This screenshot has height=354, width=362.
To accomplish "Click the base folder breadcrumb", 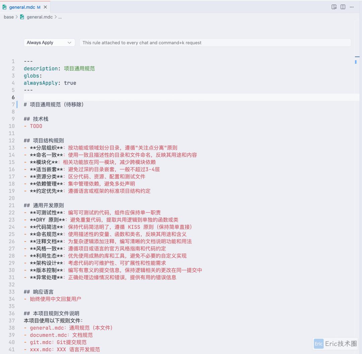I will (x=9, y=17).
